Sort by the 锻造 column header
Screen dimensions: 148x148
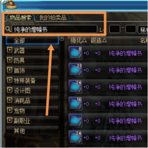click(99, 40)
